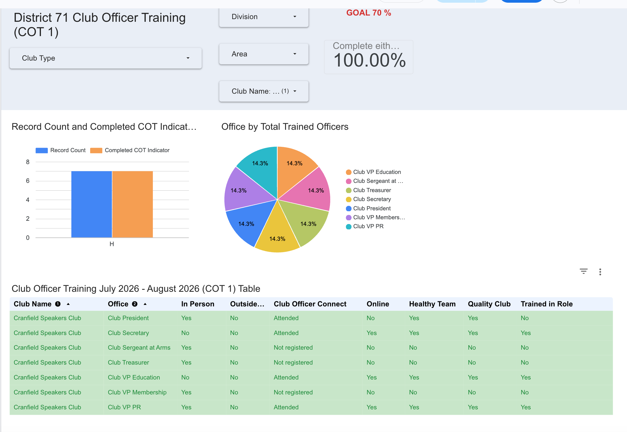Expand the Club Type dropdown
Viewport: 627px width, 432px height.
(106, 58)
